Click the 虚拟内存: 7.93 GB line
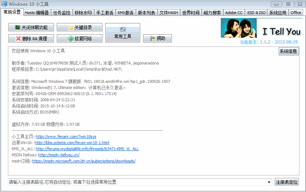 tap(45, 124)
